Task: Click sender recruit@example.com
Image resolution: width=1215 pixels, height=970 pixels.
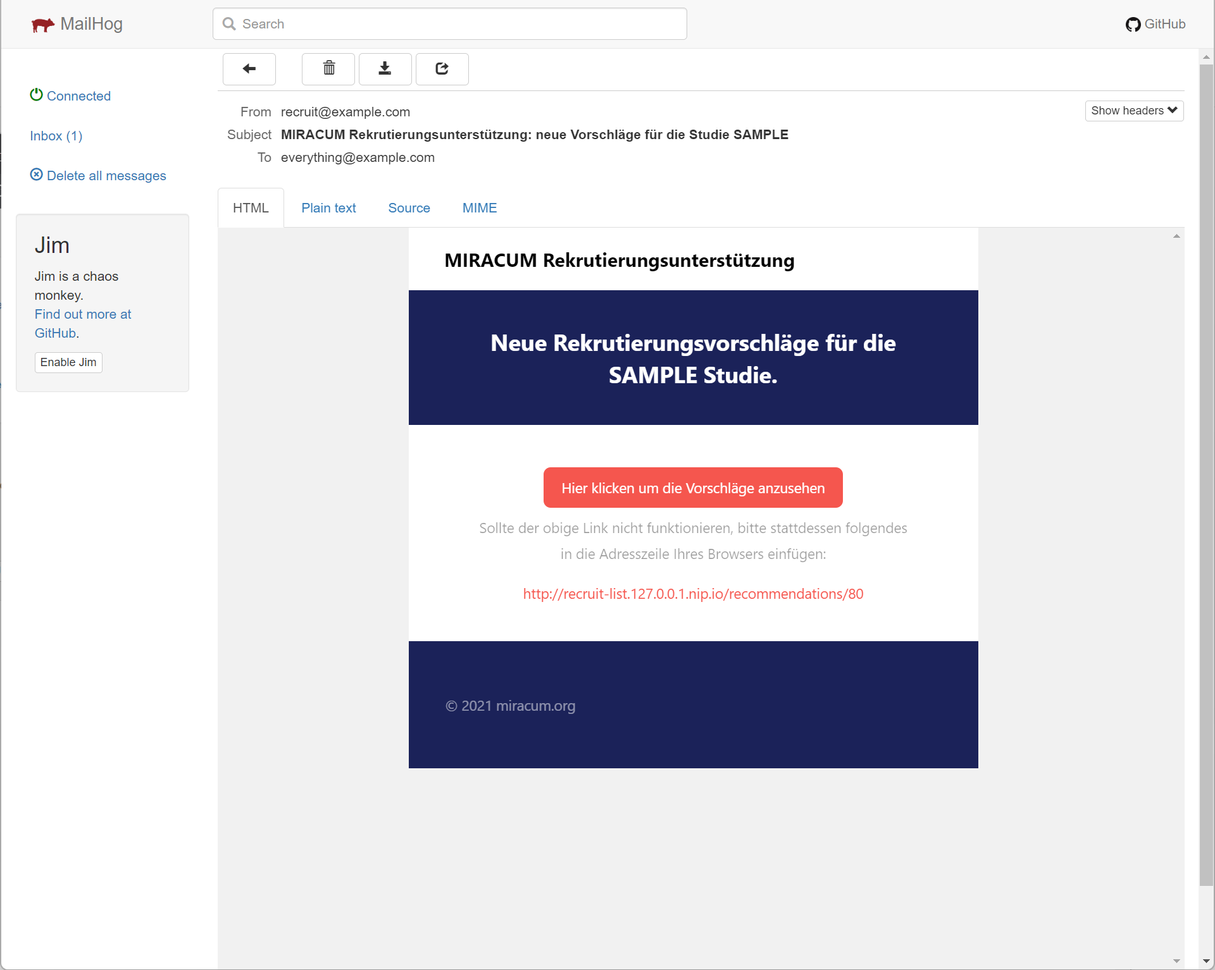Action: (346, 112)
